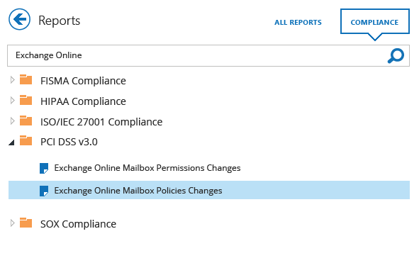Select Exchange Online Mailbox Policies Changes report
The image size is (419, 280).
point(209,190)
